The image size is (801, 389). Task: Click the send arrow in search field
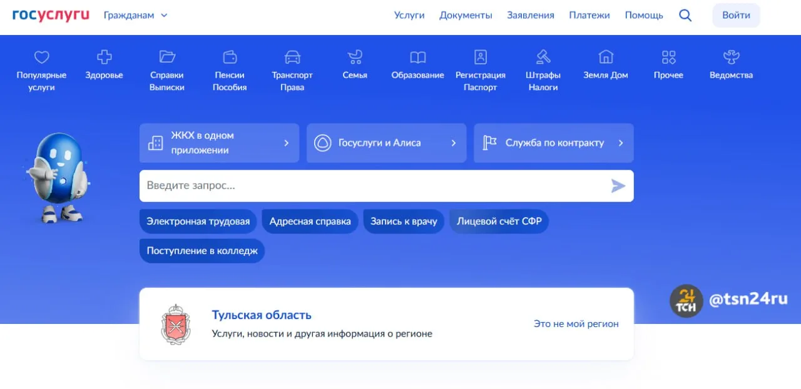click(618, 186)
